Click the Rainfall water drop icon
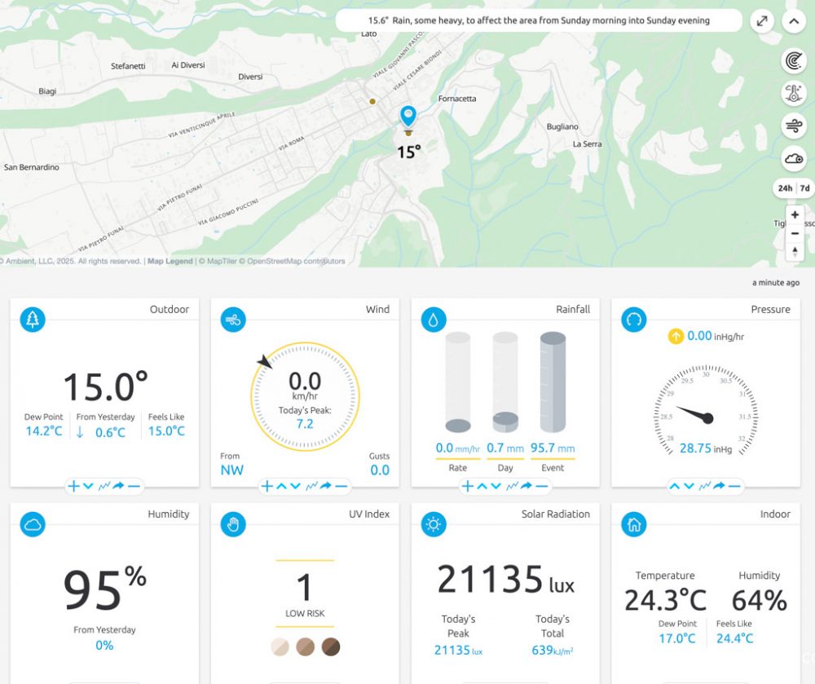Image resolution: width=815 pixels, height=684 pixels. (434, 320)
